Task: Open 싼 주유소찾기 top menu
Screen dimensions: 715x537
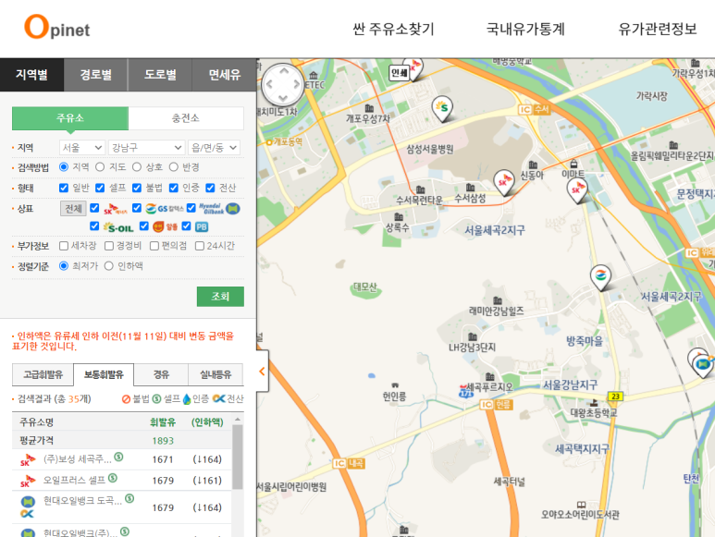Action: (x=393, y=30)
